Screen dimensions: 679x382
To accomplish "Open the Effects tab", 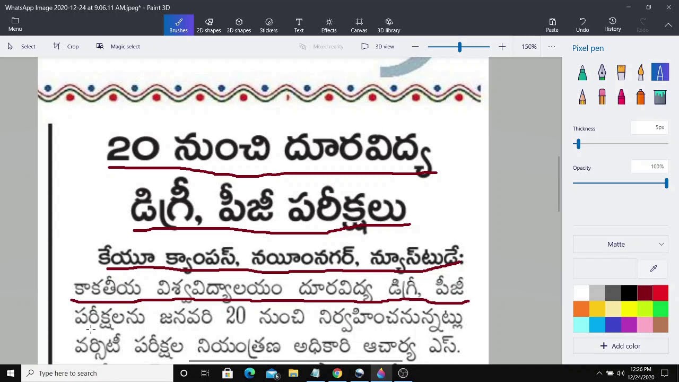I will tap(329, 25).
